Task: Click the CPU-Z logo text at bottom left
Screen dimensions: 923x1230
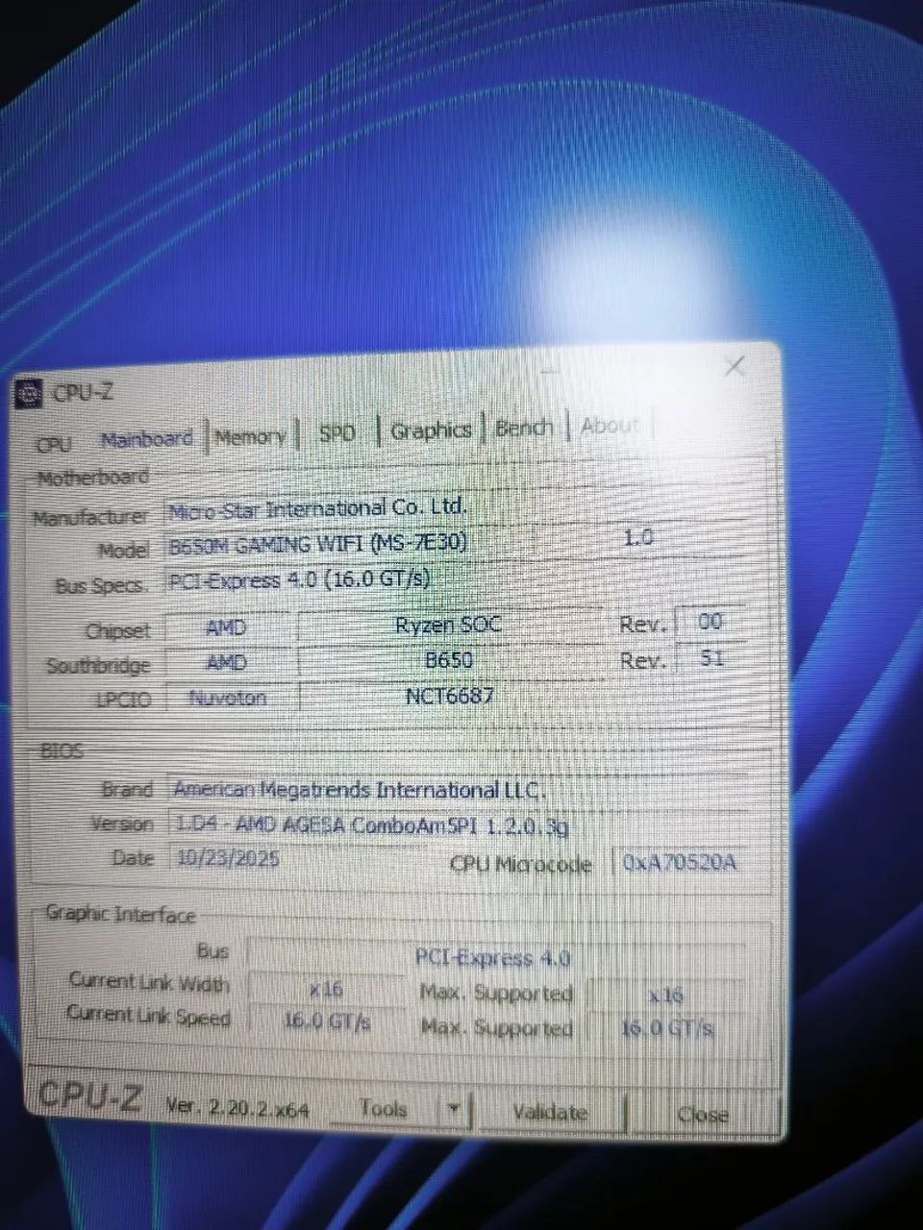Action: click(x=90, y=1097)
